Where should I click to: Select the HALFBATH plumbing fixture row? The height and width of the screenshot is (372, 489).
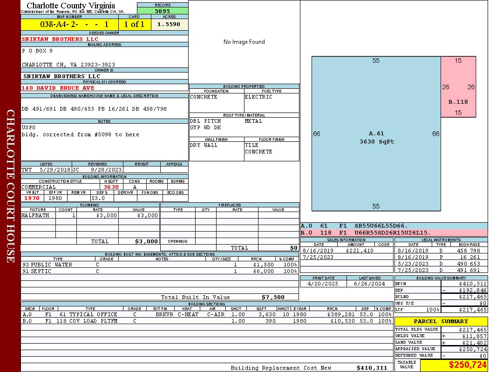point(90,215)
